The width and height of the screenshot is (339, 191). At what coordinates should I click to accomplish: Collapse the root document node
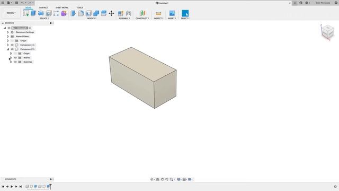coord(5,28)
